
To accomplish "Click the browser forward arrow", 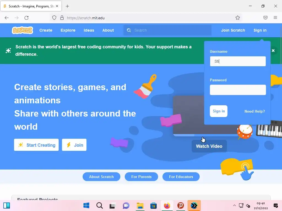I will pyautogui.click(x=17, y=18).
